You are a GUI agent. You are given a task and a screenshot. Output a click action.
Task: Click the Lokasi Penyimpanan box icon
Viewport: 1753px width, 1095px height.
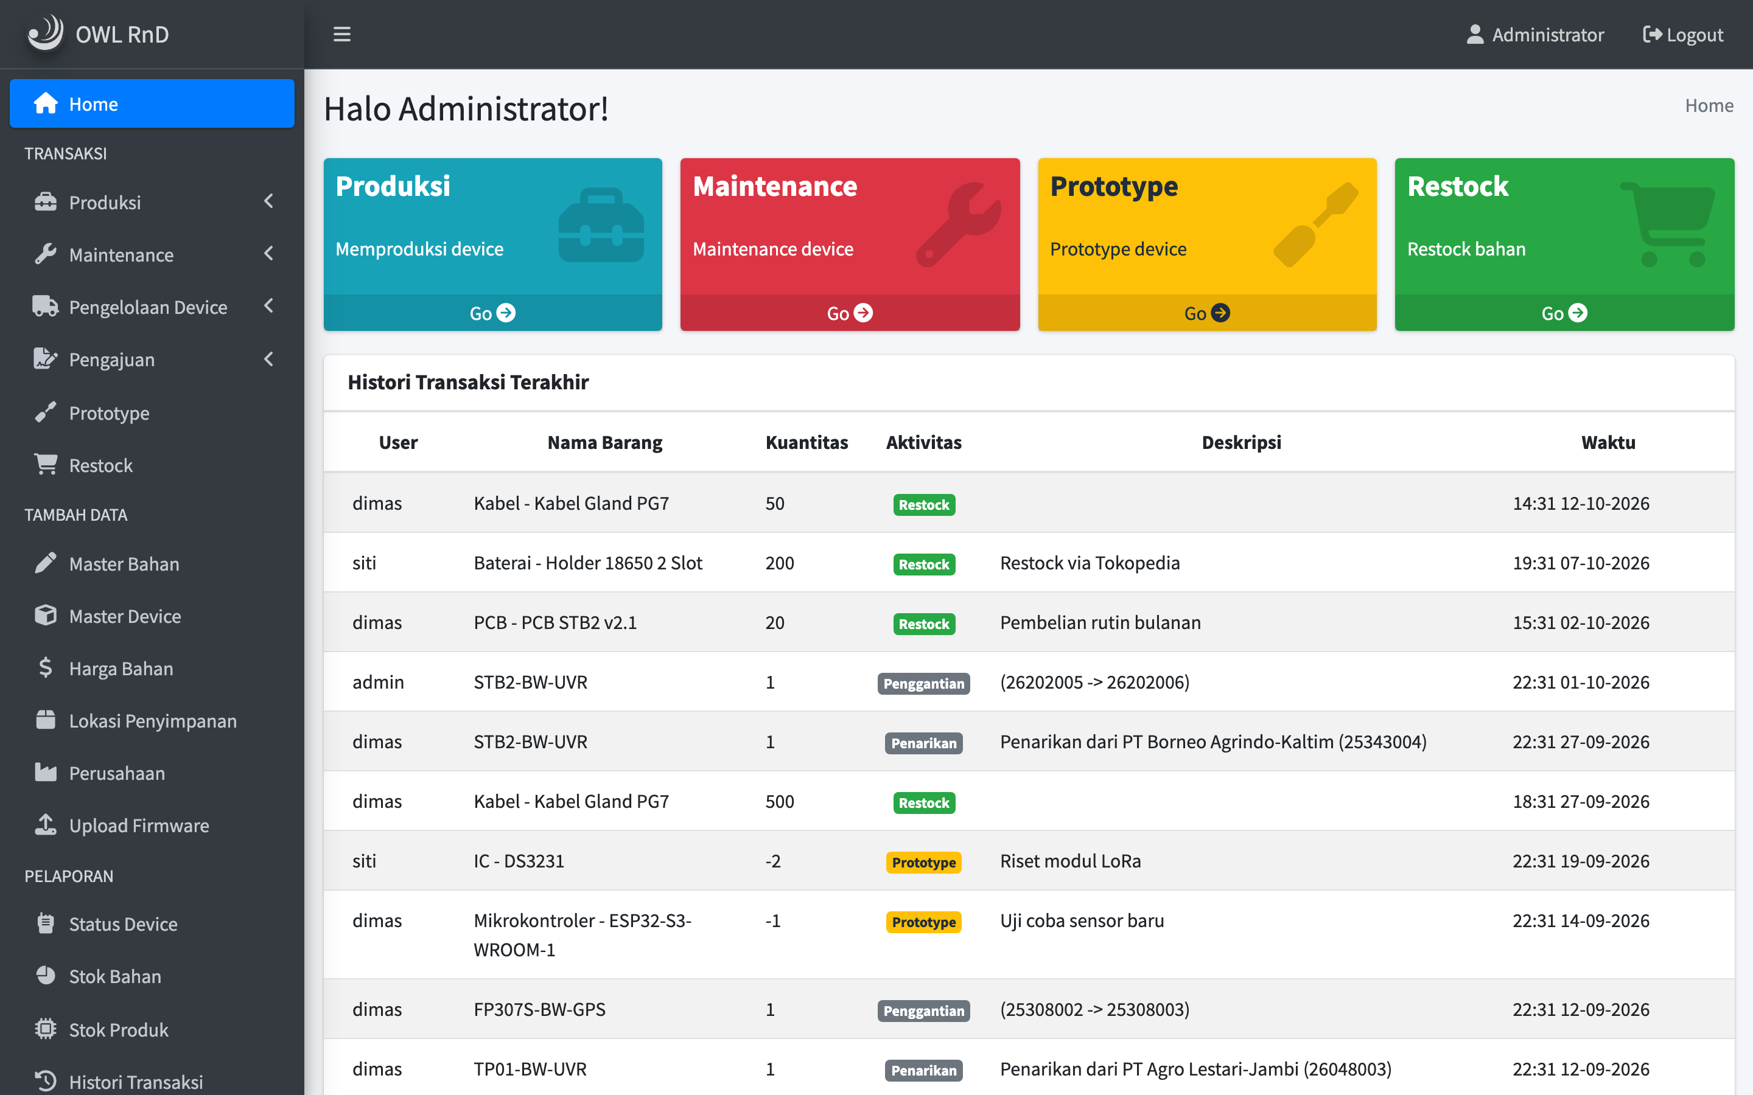pyautogui.click(x=46, y=720)
